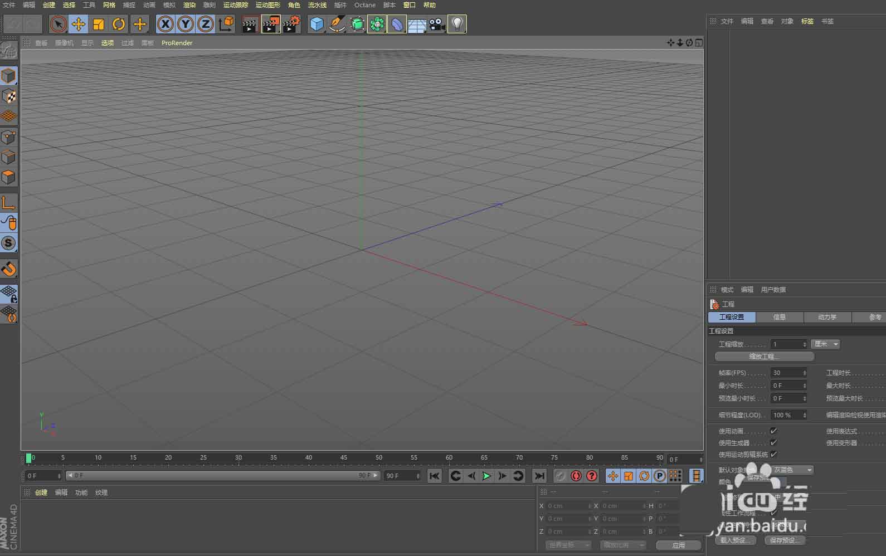
Task: Click the 应用 apply button
Action: click(678, 545)
